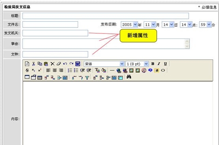Open the 宋体 font family dropdown
This screenshot has width=219, height=145.
pyautogui.click(x=104, y=64)
